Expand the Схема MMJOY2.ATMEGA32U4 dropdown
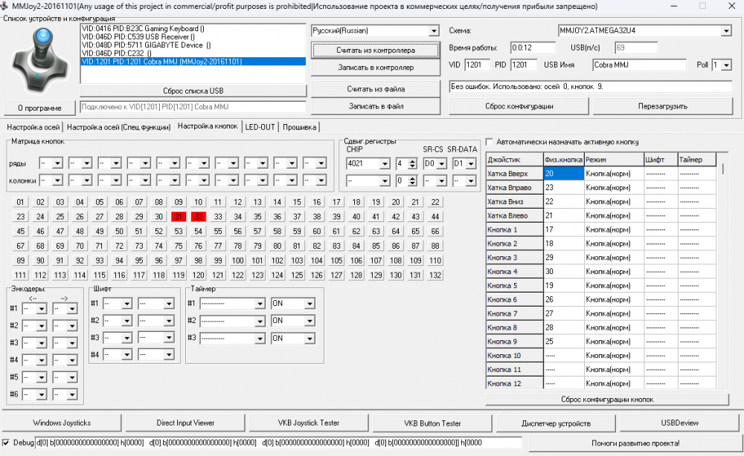The image size is (744, 456). 725,31
